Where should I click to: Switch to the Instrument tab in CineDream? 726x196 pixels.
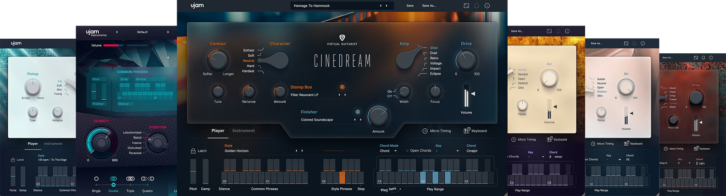(x=243, y=131)
